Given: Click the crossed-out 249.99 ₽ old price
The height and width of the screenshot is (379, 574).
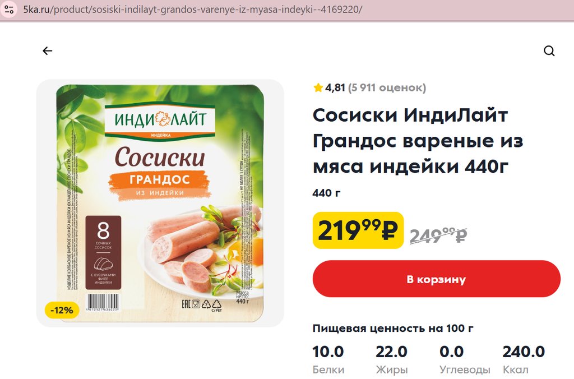Looking at the screenshot, I should coord(438,235).
